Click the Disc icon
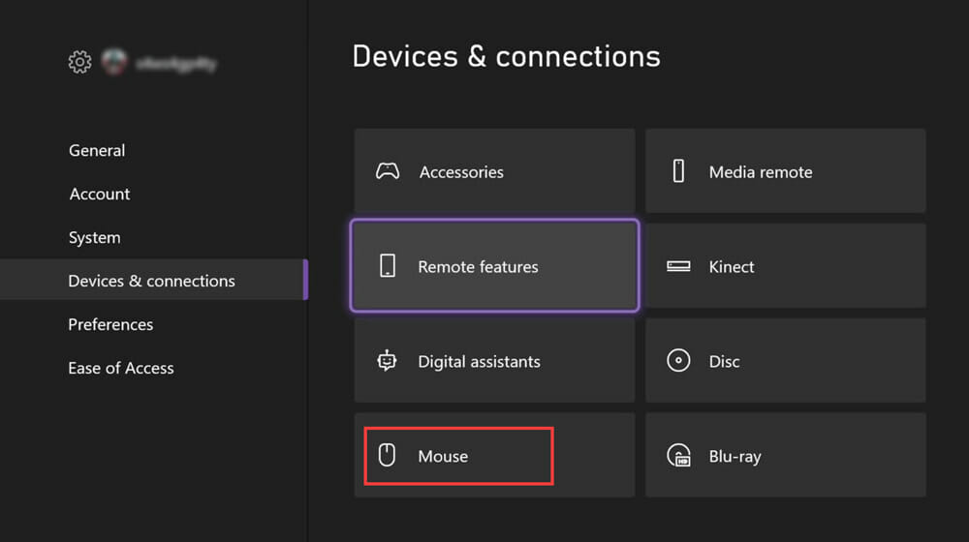The height and width of the screenshot is (542, 969). pyautogui.click(x=678, y=361)
